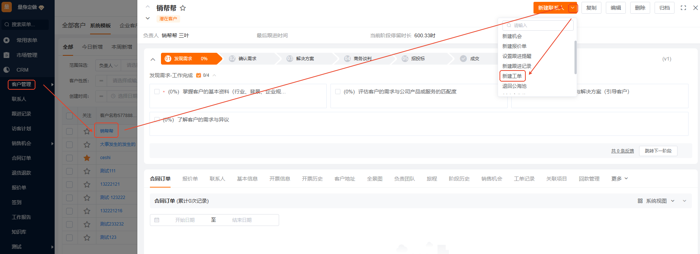This screenshot has height=254, width=700.
Task: Click the 开始日期 date field
Action: [185, 220]
